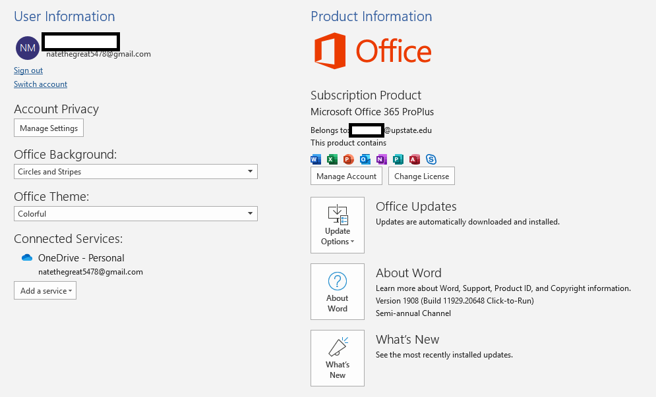Click the Microsoft Office 365 ProPlus text
656x397 pixels.
pyautogui.click(x=372, y=112)
